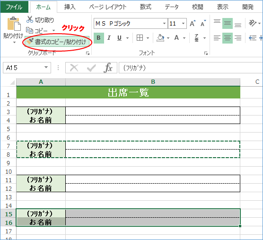Click the text Orientation icon

pyautogui.click(x=253, y=23)
